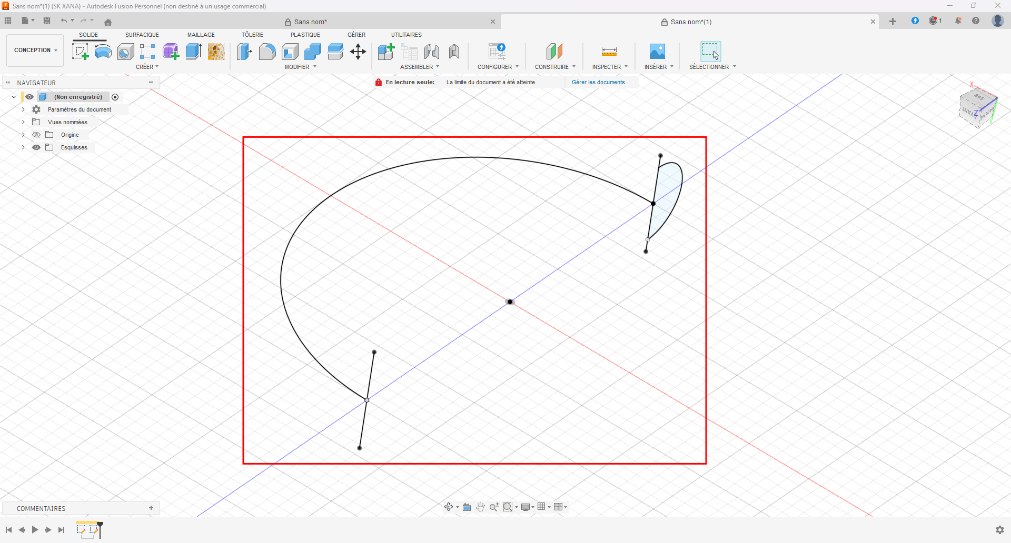This screenshot has height=543, width=1011.
Task: Switch to the UTILITAIRES tab
Action: [x=407, y=35]
